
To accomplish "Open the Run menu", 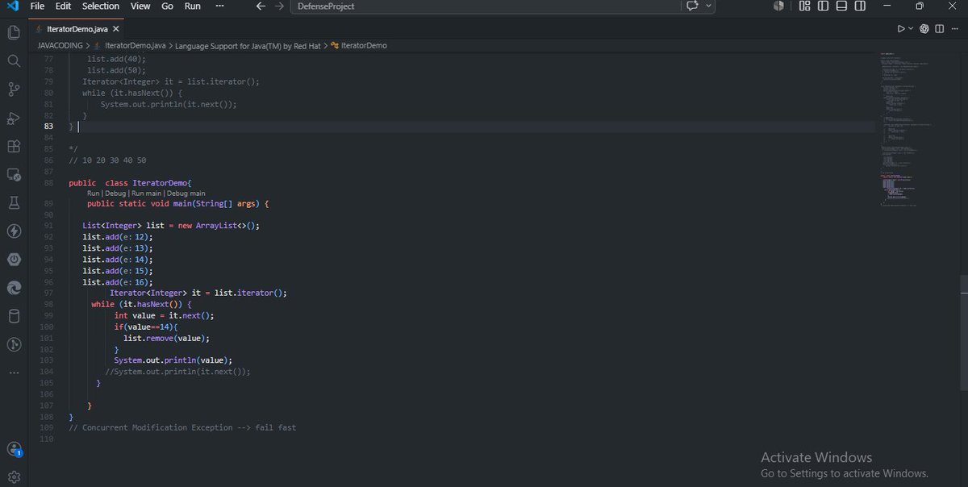I will (193, 6).
